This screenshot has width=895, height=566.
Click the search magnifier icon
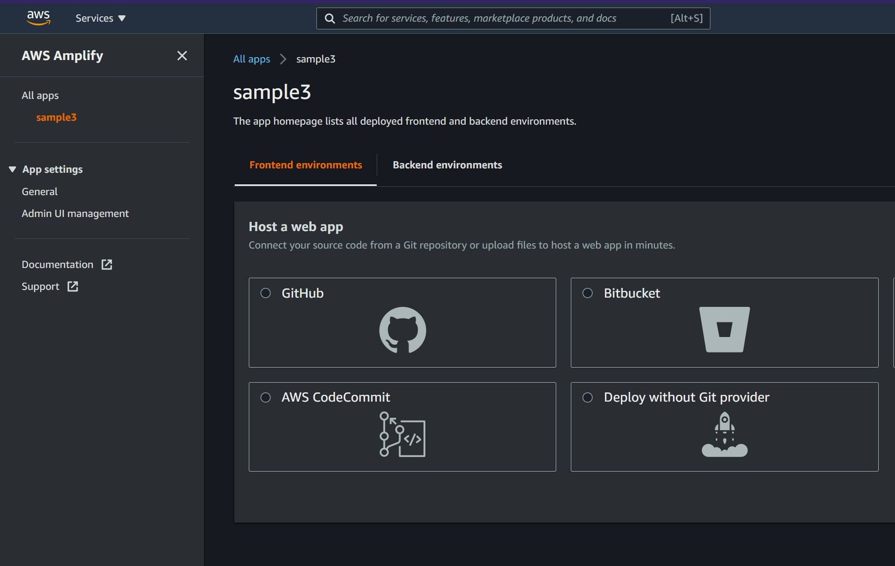pyautogui.click(x=329, y=18)
